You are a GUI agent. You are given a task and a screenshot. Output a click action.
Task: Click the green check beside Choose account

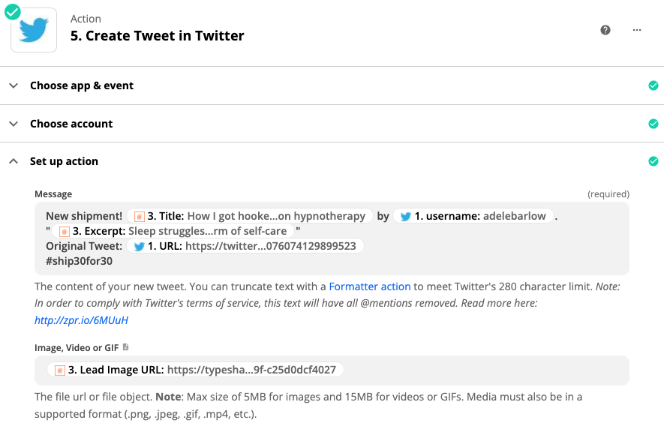pyautogui.click(x=653, y=124)
